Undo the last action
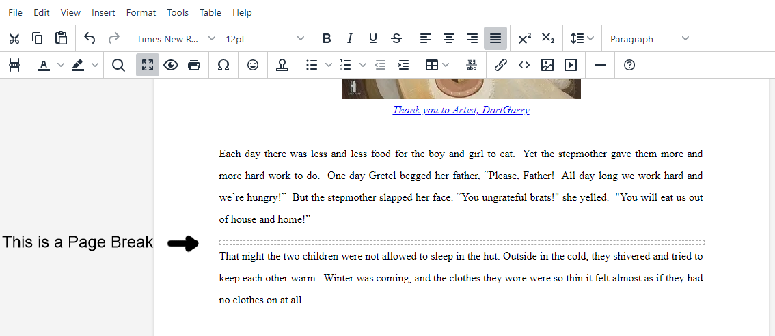The image size is (775, 336). pos(90,38)
